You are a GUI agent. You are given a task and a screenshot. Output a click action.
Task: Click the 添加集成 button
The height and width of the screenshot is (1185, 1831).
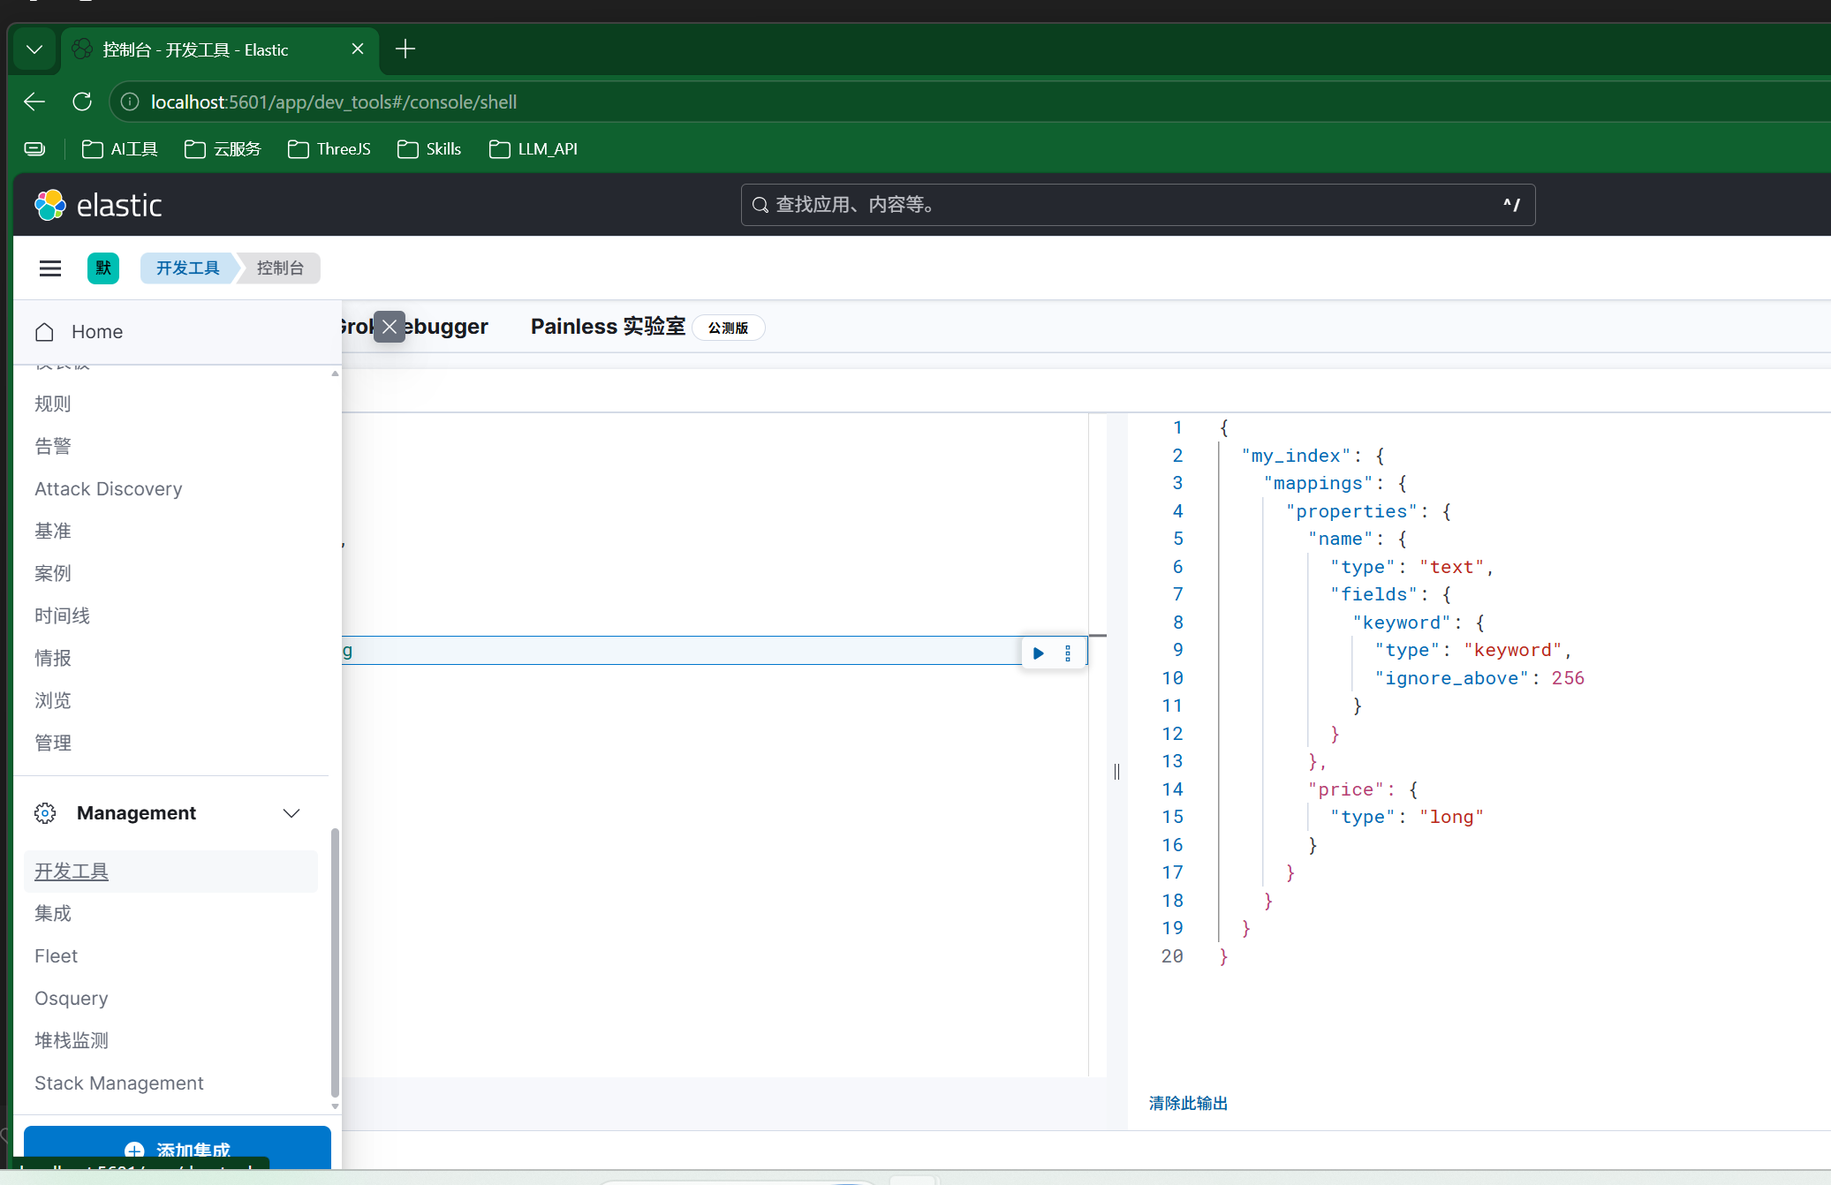click(178, 1148)
